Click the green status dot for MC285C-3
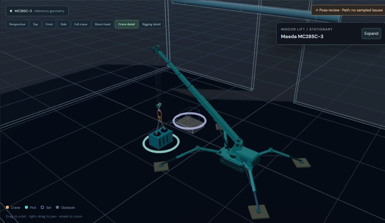Image resolution: width=385 pixels, height=223 pixels. (x=11, y=11)
